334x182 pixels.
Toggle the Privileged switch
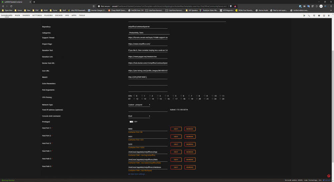[x=131, y=122]
